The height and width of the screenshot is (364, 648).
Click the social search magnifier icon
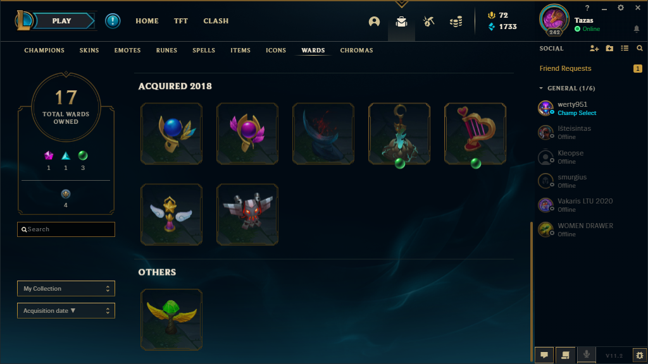(640, 48)
